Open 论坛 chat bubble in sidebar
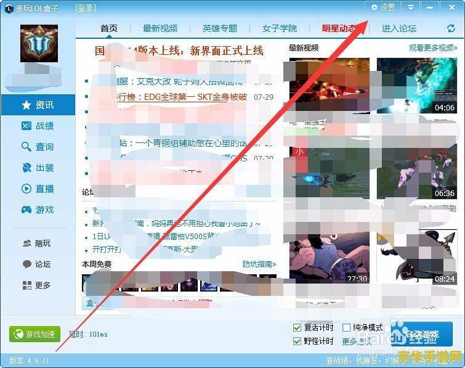This screenshot has width=465, height=368. click(x=37, y=264)
